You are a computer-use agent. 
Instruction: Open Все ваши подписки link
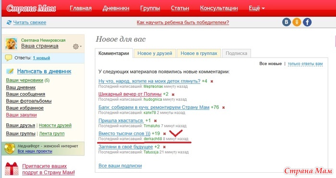coord(120,166)
